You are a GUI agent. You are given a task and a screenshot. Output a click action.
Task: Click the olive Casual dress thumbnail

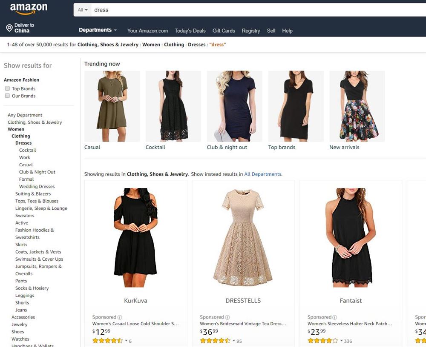[112, 106]
